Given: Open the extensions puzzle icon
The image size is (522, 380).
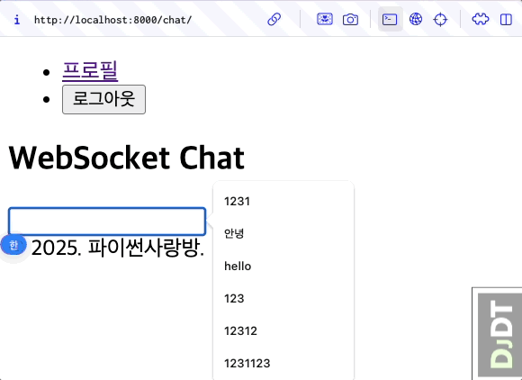Looking at the screenshot, I should 481,20.
